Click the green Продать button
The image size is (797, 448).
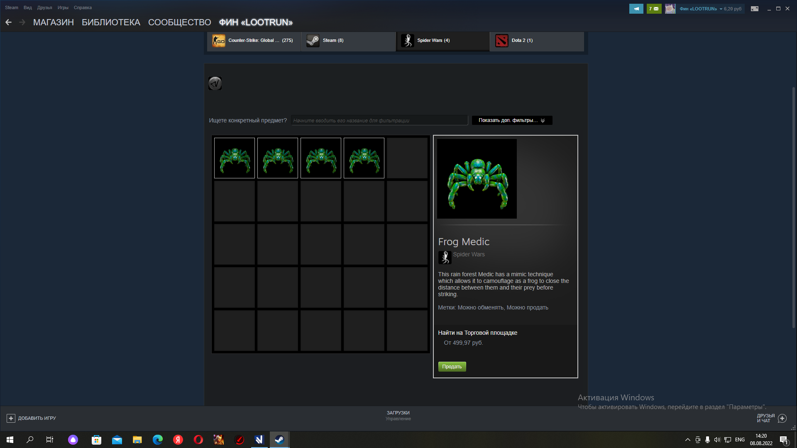click(x=452, y=367)
